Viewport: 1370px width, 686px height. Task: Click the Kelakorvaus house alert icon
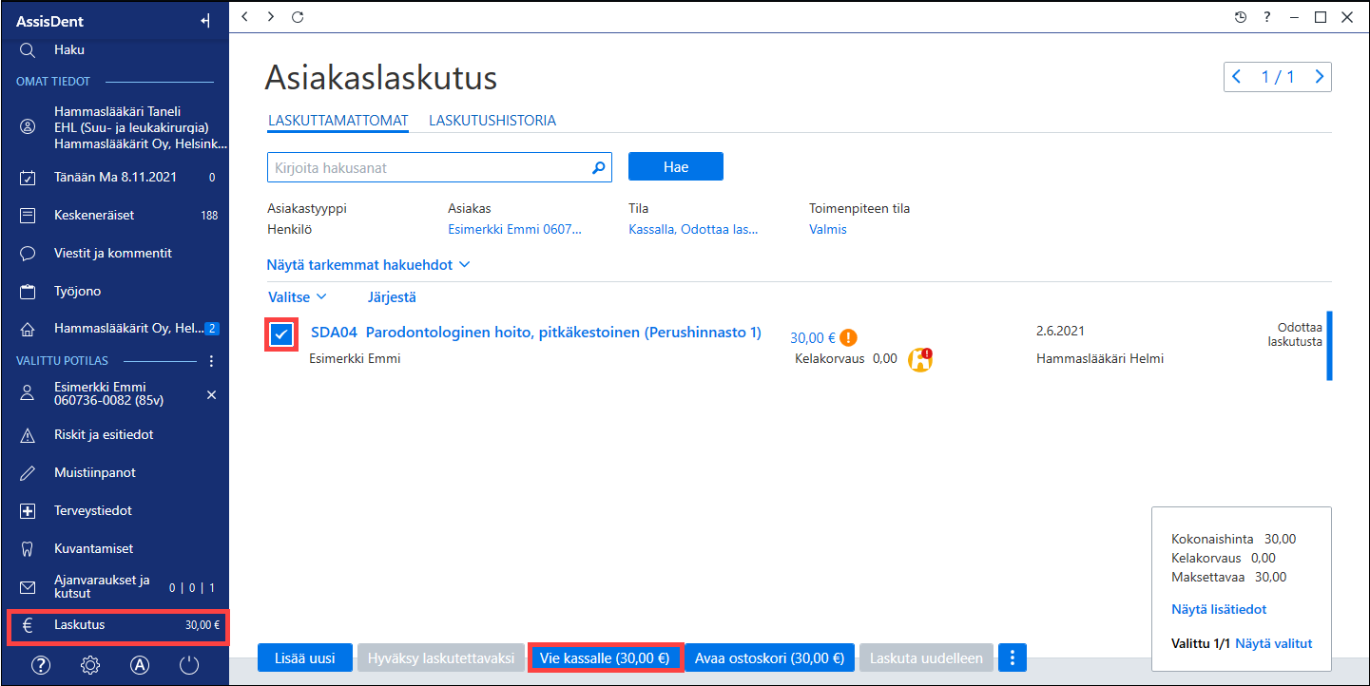(x=919, y=359)
